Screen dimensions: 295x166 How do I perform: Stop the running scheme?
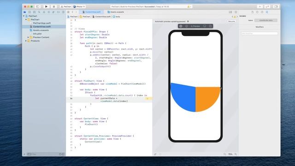[53, 6]
